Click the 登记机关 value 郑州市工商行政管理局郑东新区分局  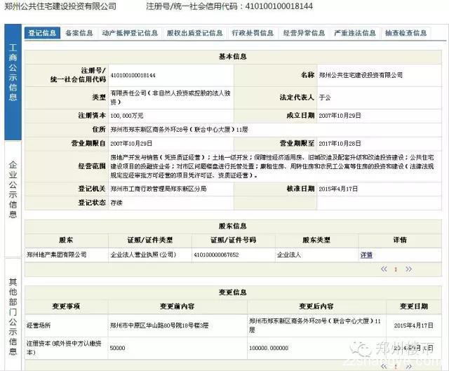point(159,189)
